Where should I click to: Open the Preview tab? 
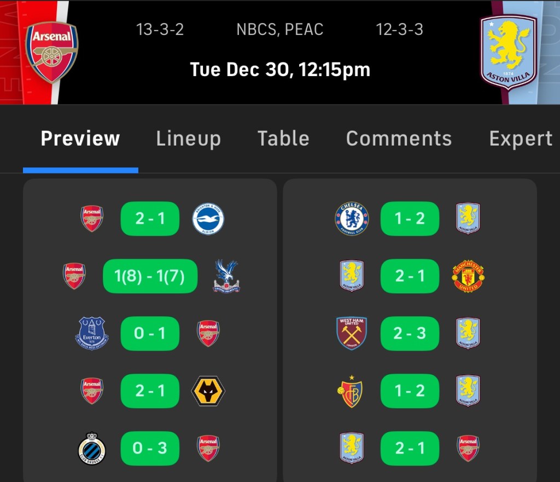tap(80, 138)
